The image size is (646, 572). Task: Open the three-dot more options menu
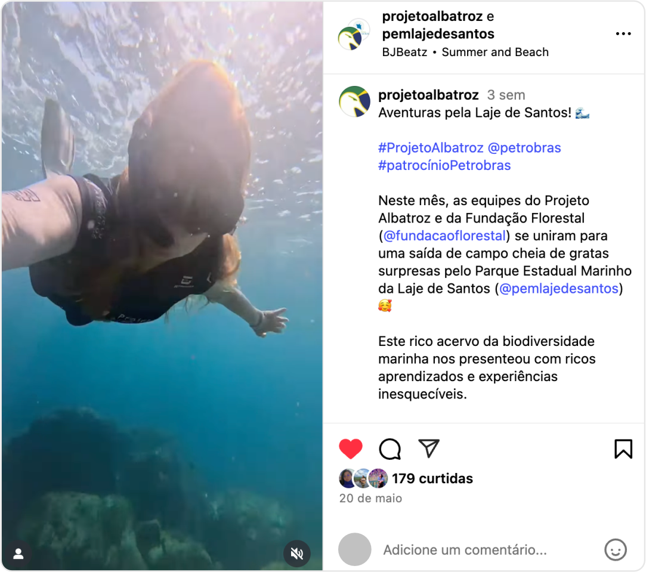click(x=623, y=34)
